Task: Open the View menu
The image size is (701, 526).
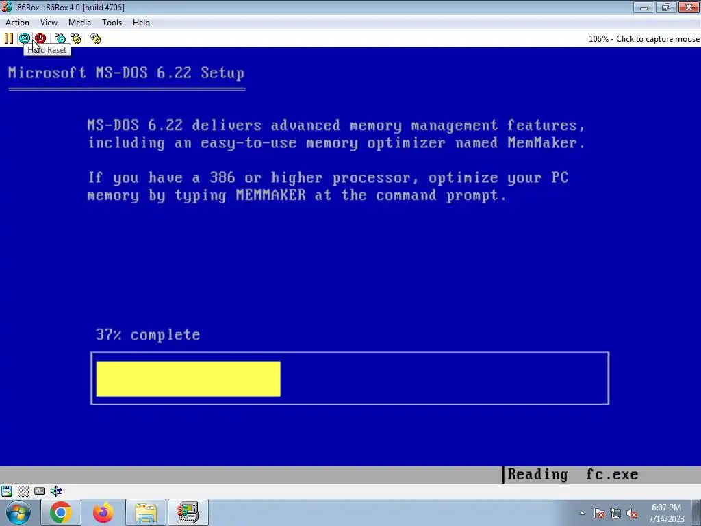Action: click(x=49, y=23)
